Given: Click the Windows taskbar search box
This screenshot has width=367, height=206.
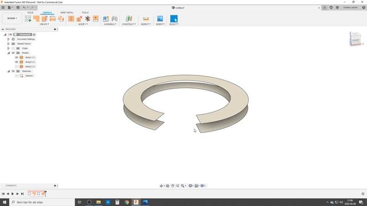Looking at the screenshot, I should point(42,202).
